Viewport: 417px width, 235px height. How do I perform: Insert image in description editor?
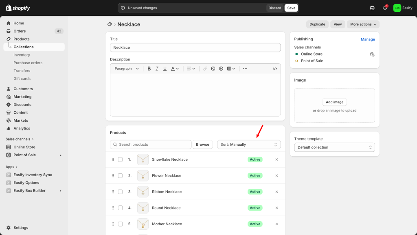[213, 69]
